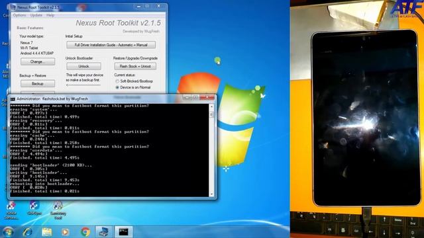Image resolution: width=424 pixels, height=238 pixels.
Task: Open Windows Media Player from the taskbar
Action: click(65, 232)
